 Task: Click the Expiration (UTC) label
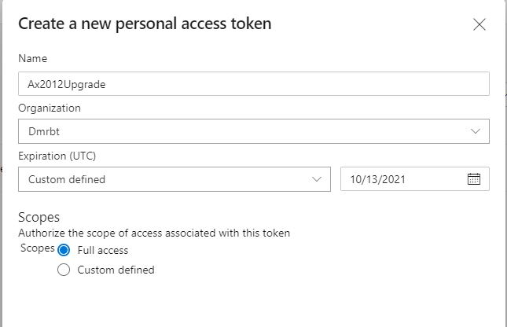pos(57,156)
